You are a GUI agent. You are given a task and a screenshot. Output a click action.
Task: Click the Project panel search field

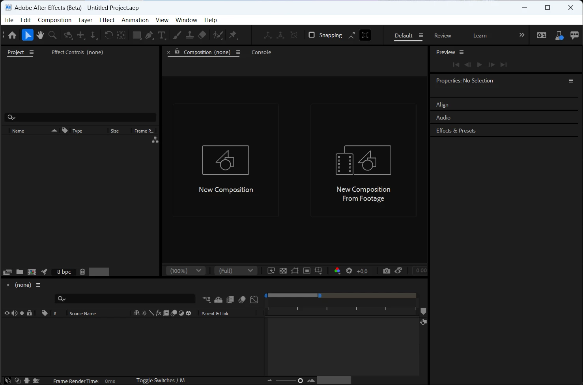pos(80,117)
